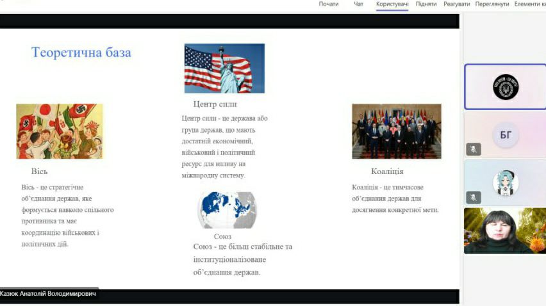This screenshot has width=546, height=306.
Task: Select the Користувачі tab
Action: [392, 4]
